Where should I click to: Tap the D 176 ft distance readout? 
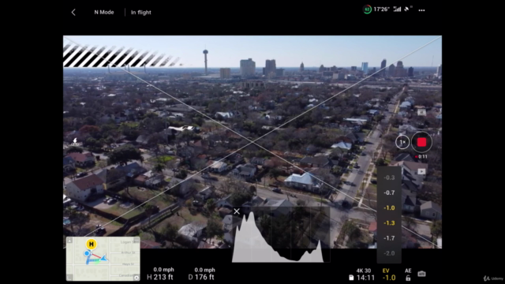[x=201, y=277]
